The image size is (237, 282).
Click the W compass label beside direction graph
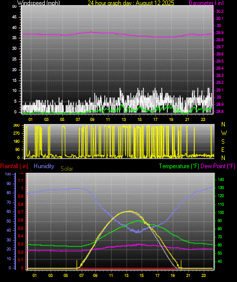tap(224, 133)
